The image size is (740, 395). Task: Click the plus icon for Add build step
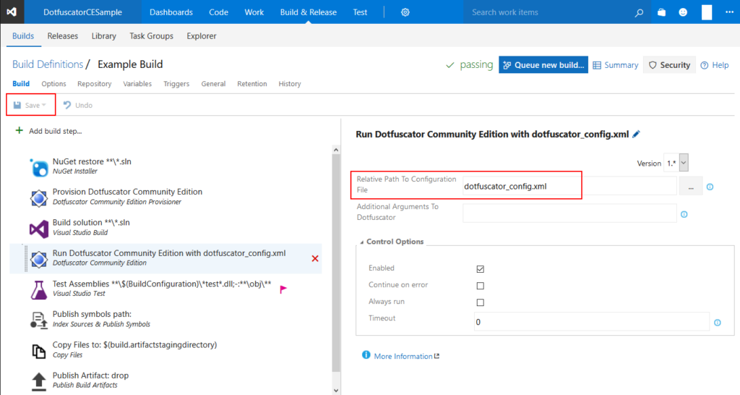tap(19, 130)
